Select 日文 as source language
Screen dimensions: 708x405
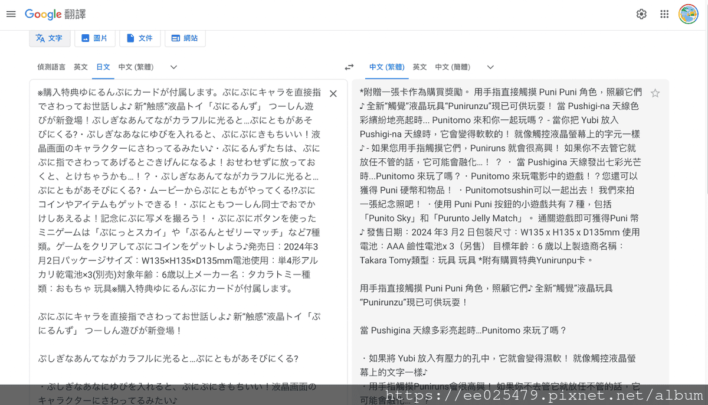[103, 67]
